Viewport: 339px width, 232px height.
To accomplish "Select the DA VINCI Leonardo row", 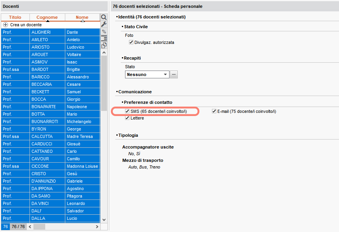I will click(51, 203).
